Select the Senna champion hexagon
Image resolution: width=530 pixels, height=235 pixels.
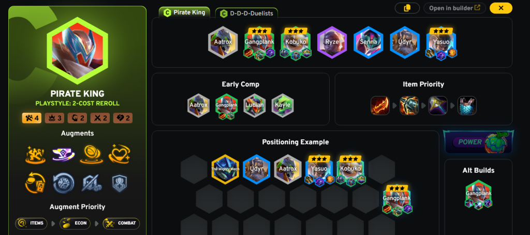coord(368,42)
